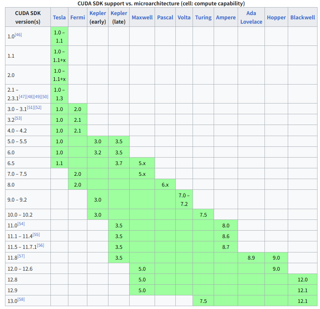Follow citation [50] in the 2.1–2.3.1 row
The height and width of the screenshot is (309, 320).
45,97
